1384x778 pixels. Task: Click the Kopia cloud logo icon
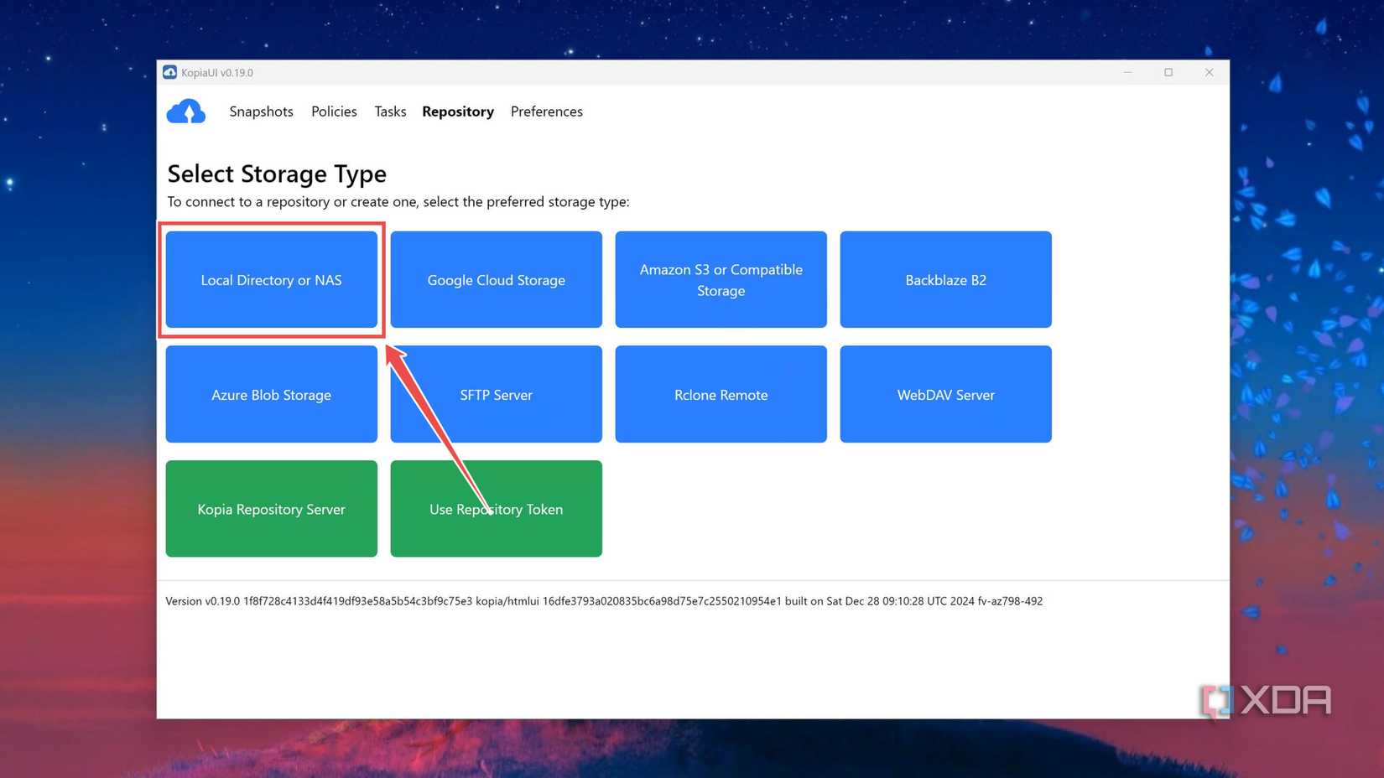[185, 112]
